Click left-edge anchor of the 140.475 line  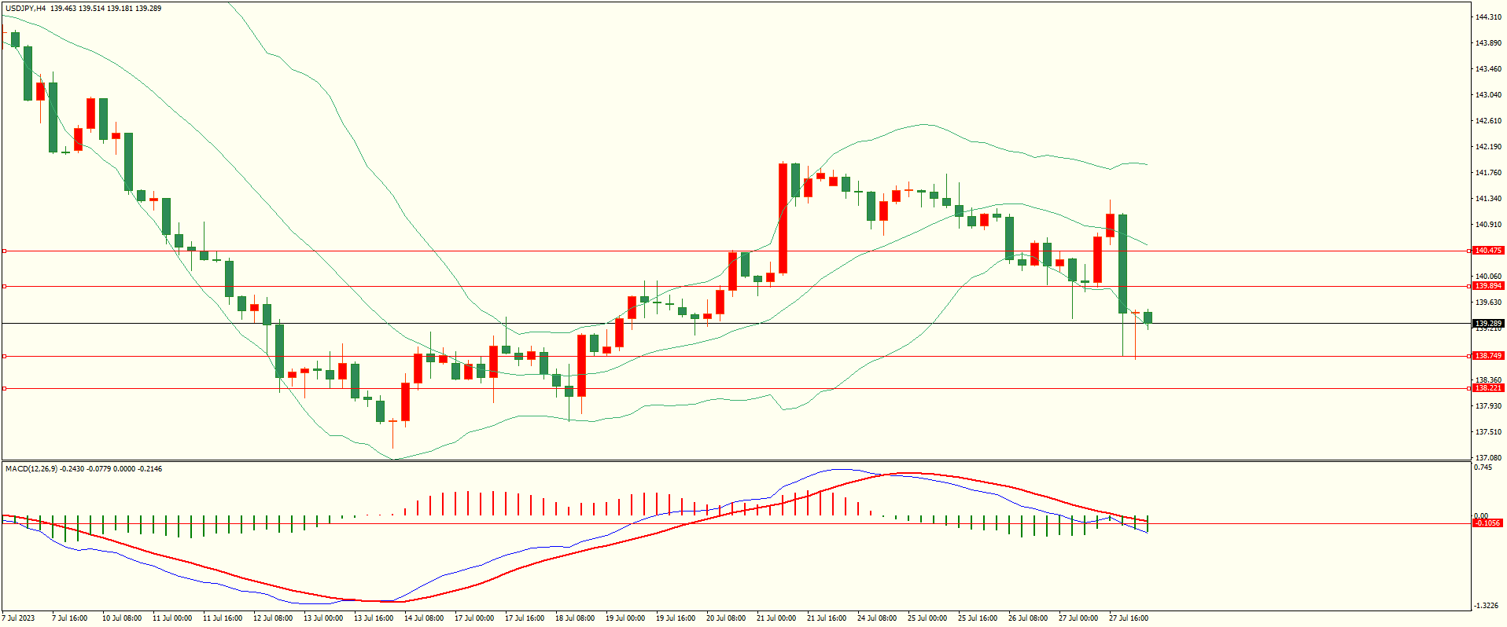(x=4, y=251)
